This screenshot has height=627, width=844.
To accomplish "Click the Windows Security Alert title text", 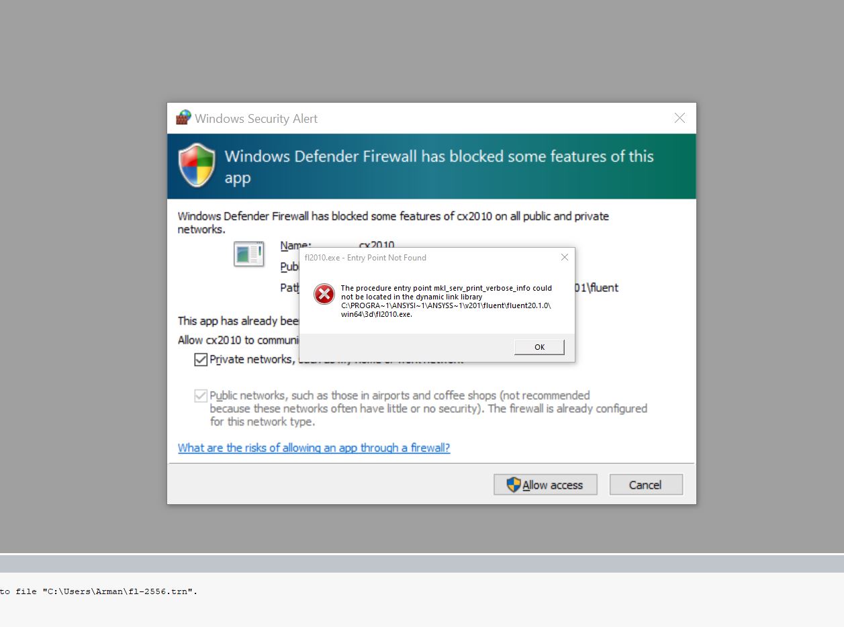I will [256, 119].
